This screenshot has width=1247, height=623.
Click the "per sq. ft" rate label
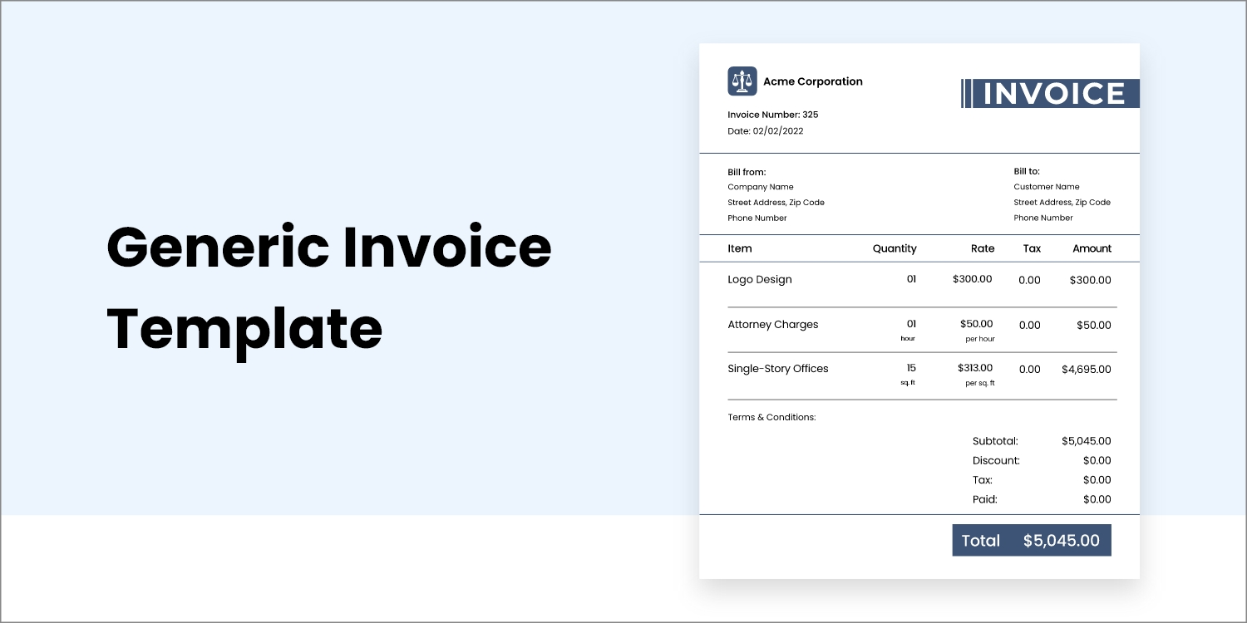coord(980,383)
